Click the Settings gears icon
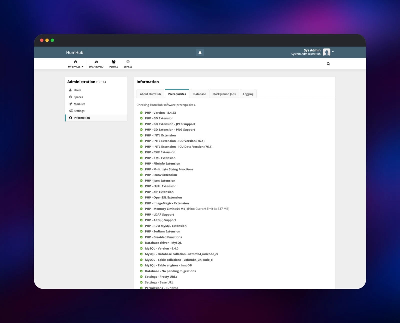This screenshot has height=323, width=400. [x=71, y=111]
